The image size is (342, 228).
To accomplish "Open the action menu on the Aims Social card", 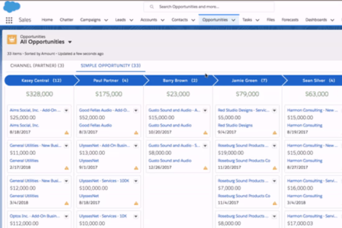I will coord(67,110).
